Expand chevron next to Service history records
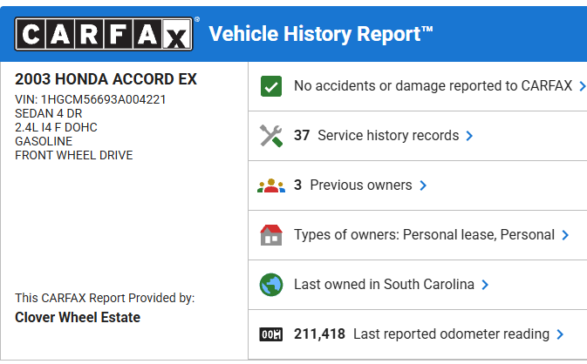The image size is (587, 364). coord(469,136)
